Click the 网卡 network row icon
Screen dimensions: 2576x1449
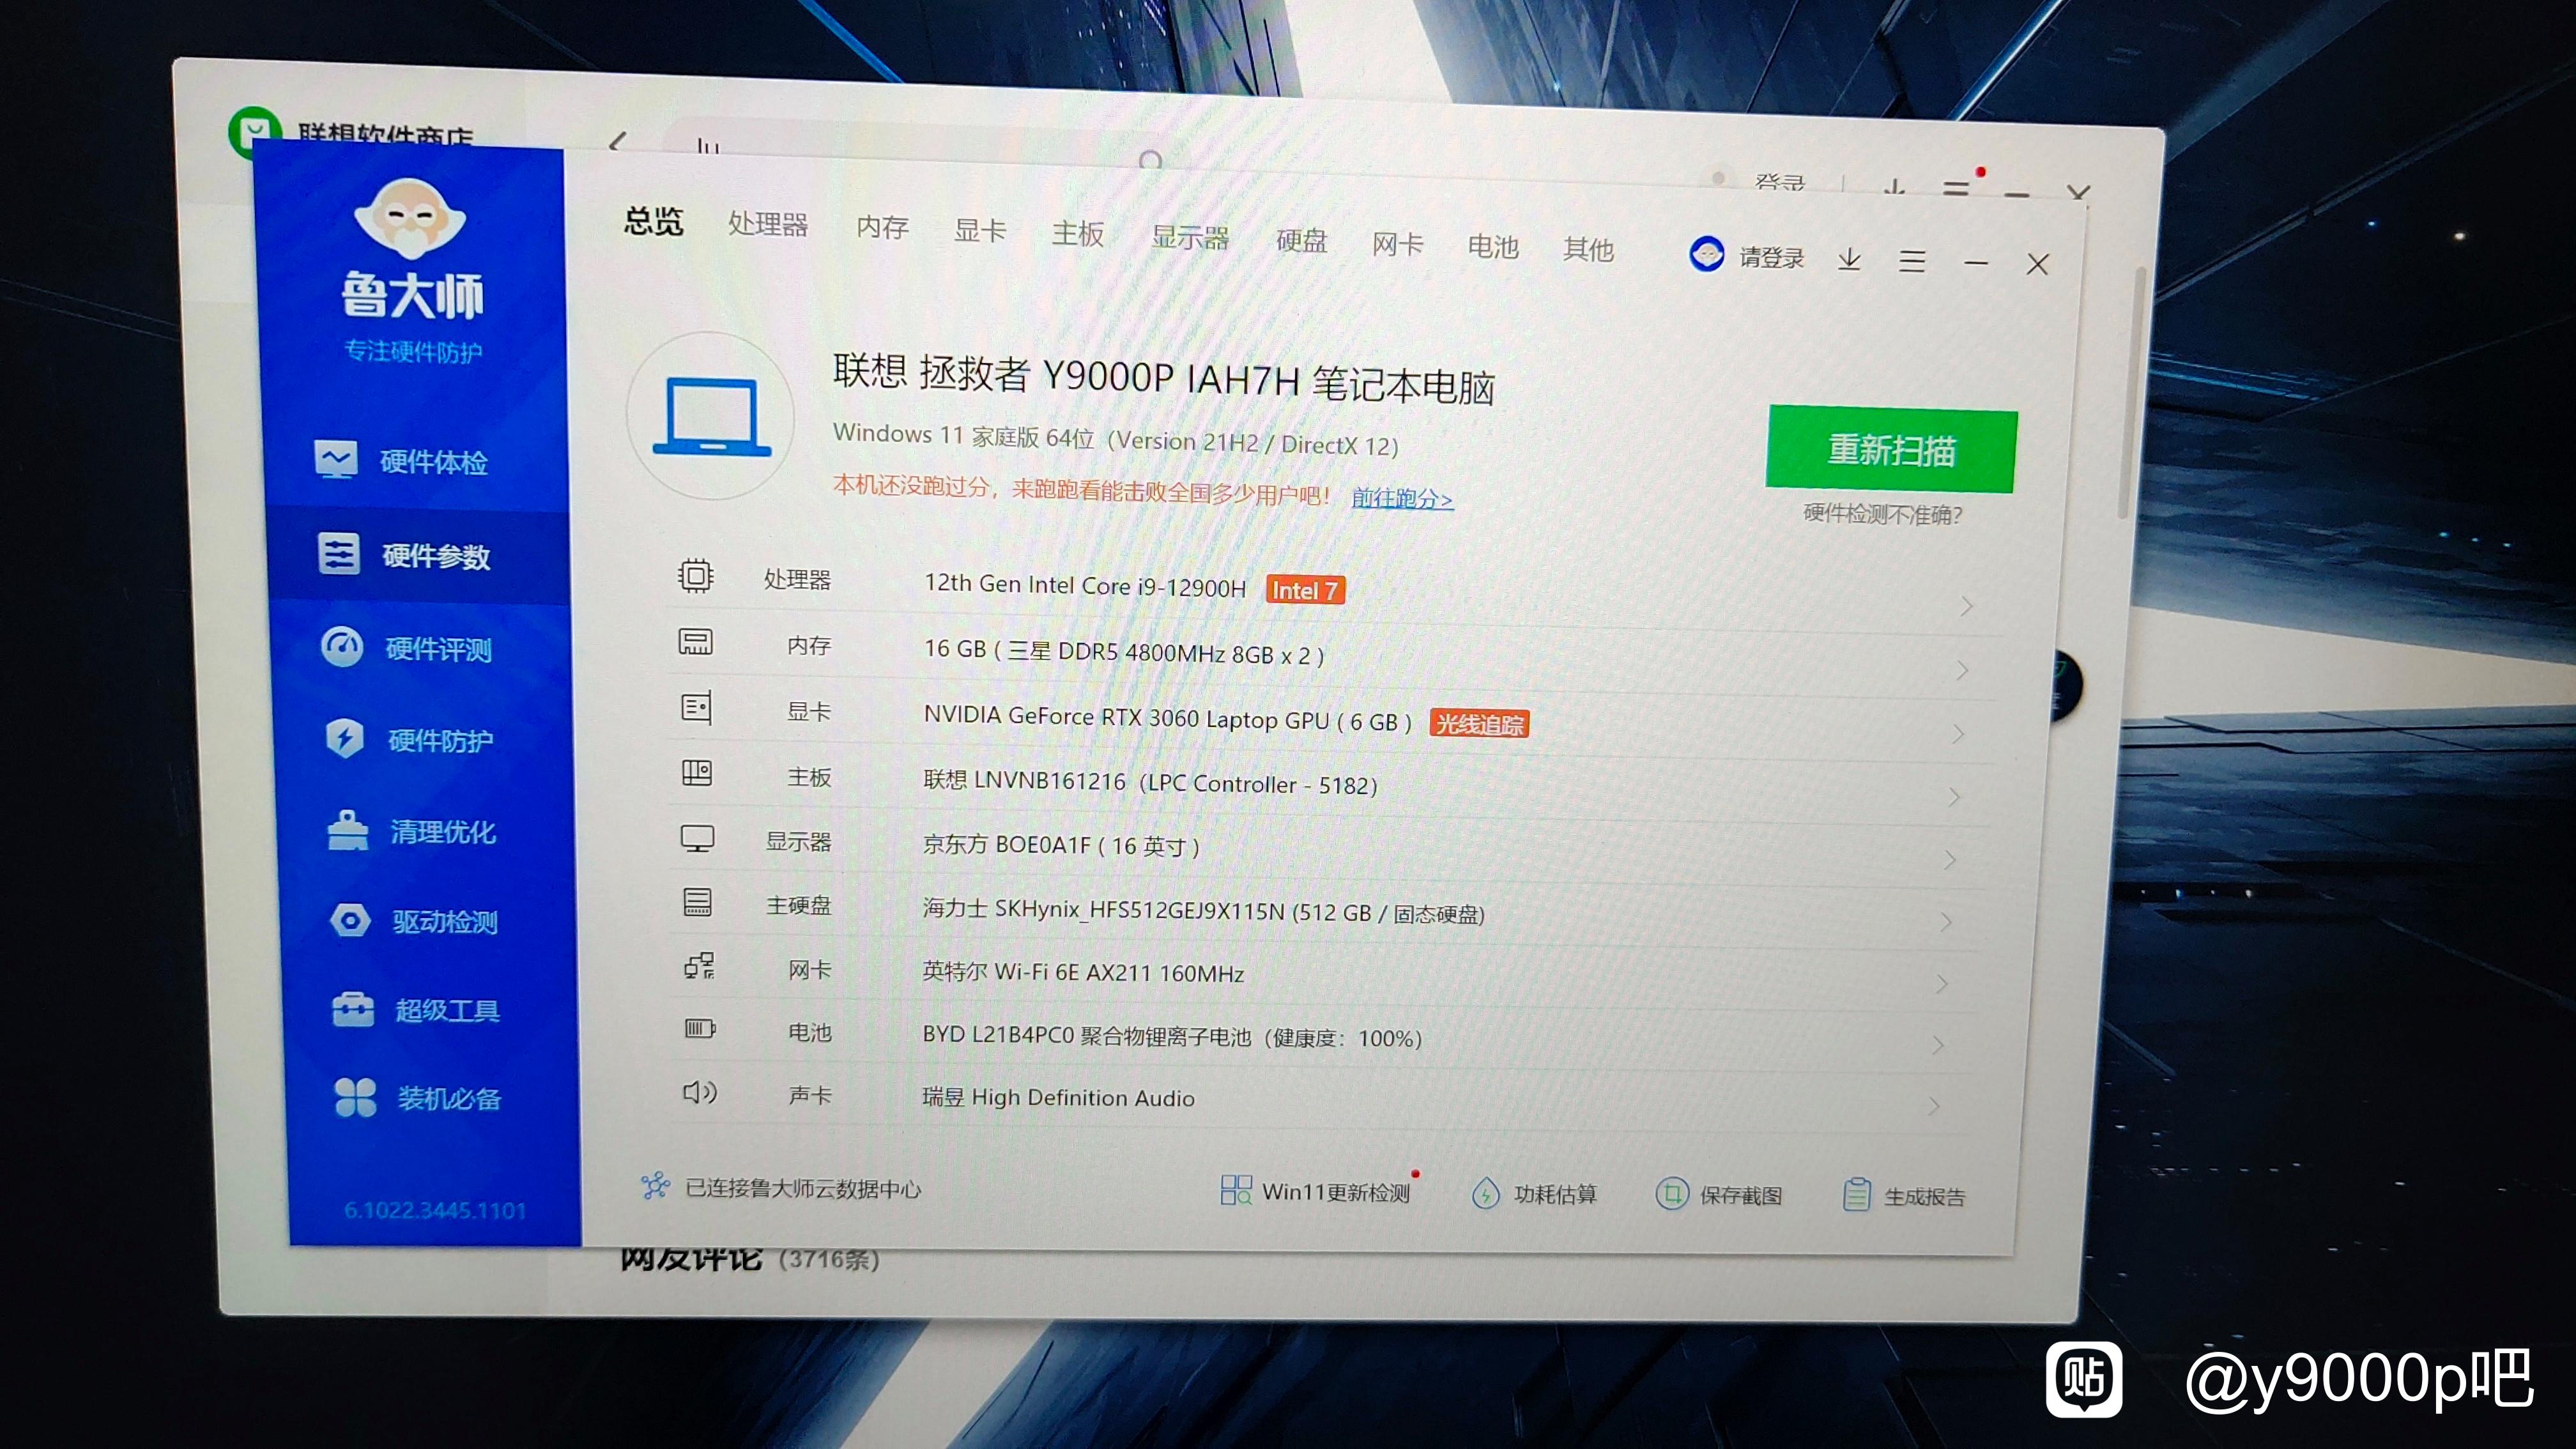(699, 966)
